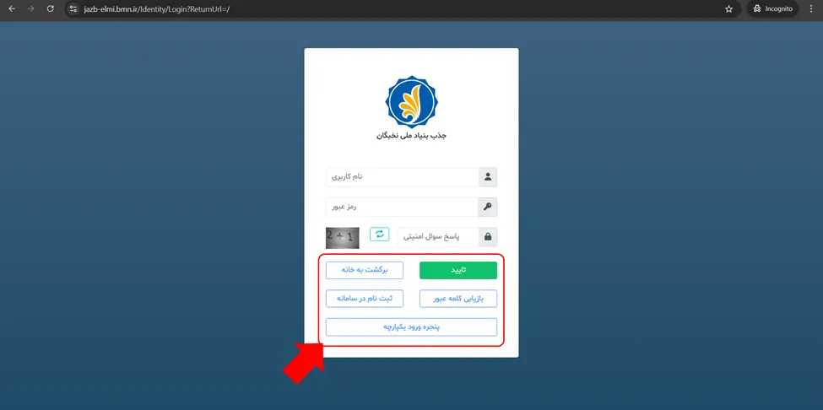823x410 pixels.
Task: Open site information icon in address bar
Action: (x=73, y=9)
